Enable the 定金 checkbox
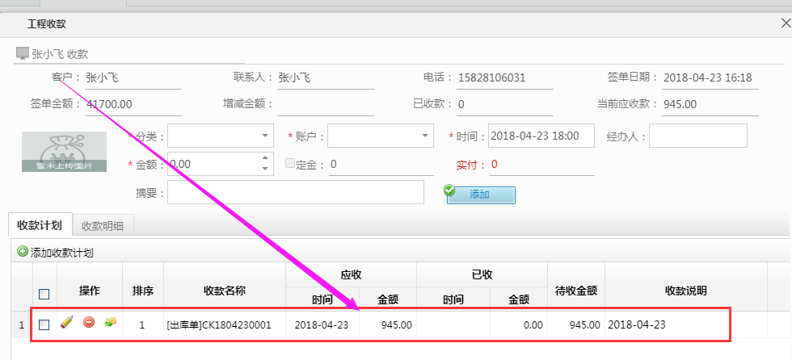This screenshot has height=360, width=792. tap(290, 164)
